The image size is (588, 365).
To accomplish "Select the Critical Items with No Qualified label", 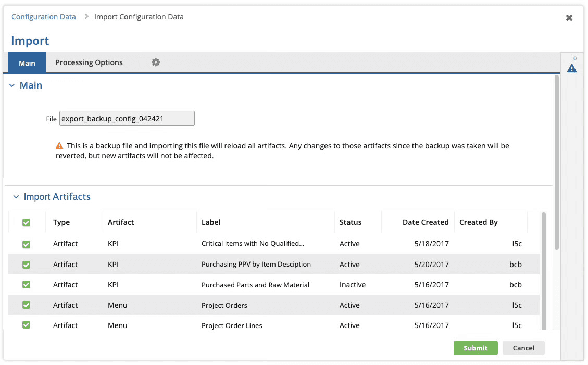I will tap(253, 244).
